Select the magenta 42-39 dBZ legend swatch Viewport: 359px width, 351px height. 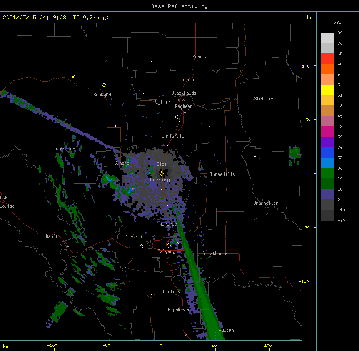[327, 131]
